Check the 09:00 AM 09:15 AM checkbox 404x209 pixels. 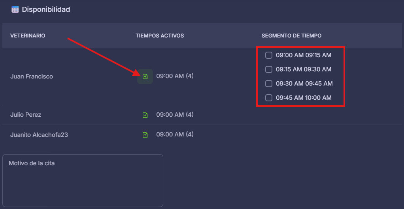click(x=269, y=55)
